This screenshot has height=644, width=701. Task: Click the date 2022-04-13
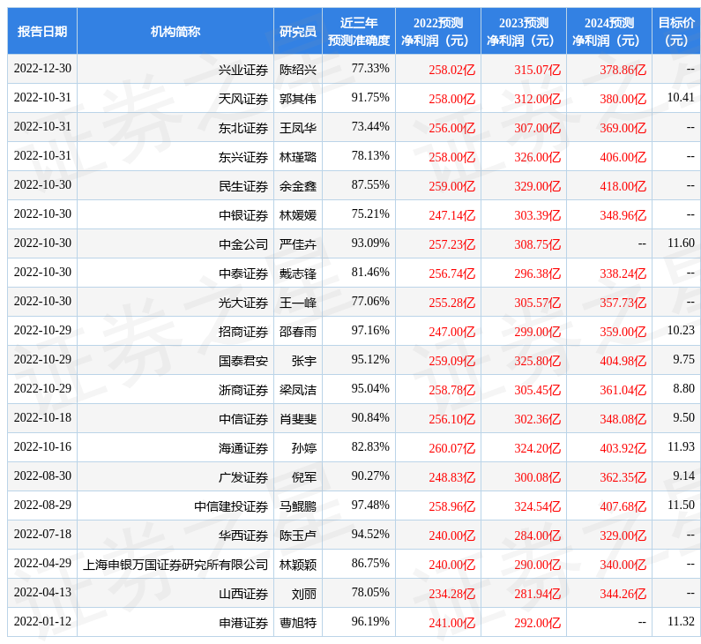(x=42, y=592)
